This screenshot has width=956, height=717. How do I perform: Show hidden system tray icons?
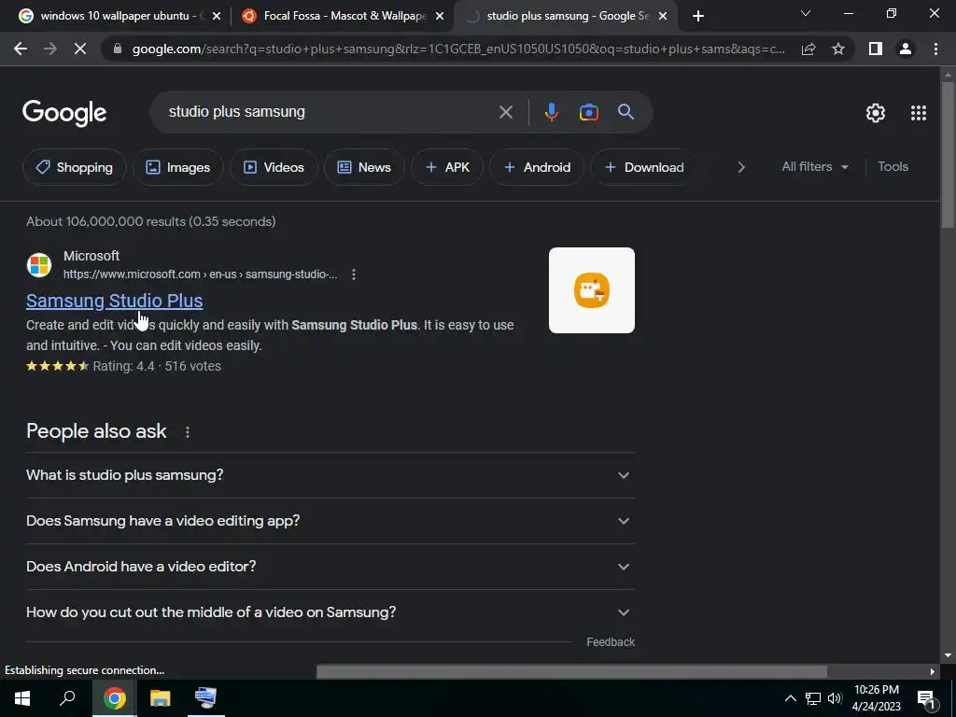[x=790, y=698]
